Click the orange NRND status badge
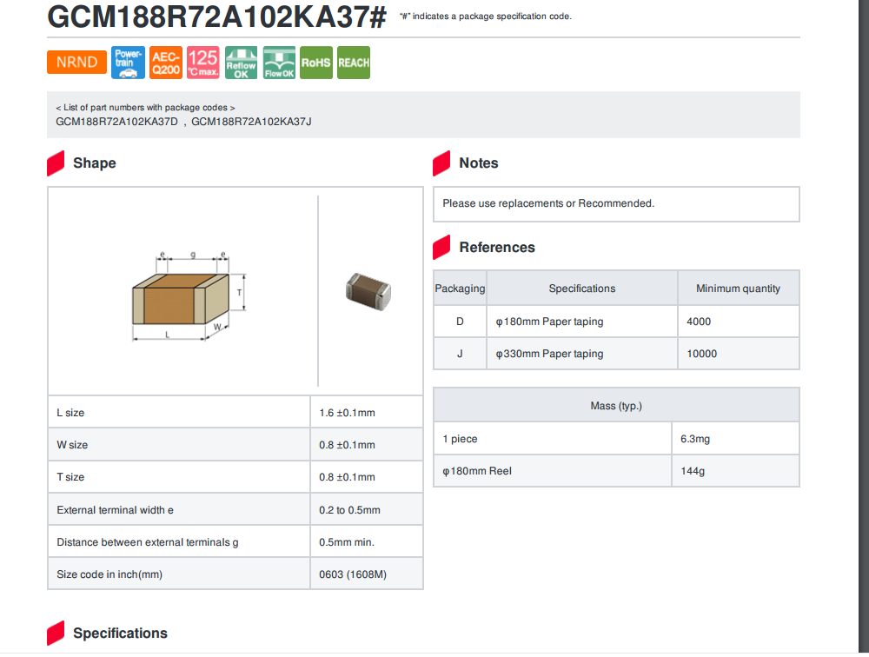The height and width of the screenshot is (657, 869). [x=76, y=62]
